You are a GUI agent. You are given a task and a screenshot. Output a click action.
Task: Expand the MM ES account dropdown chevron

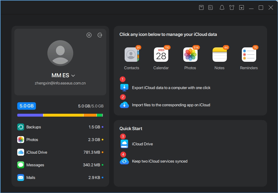click(73, 76)
